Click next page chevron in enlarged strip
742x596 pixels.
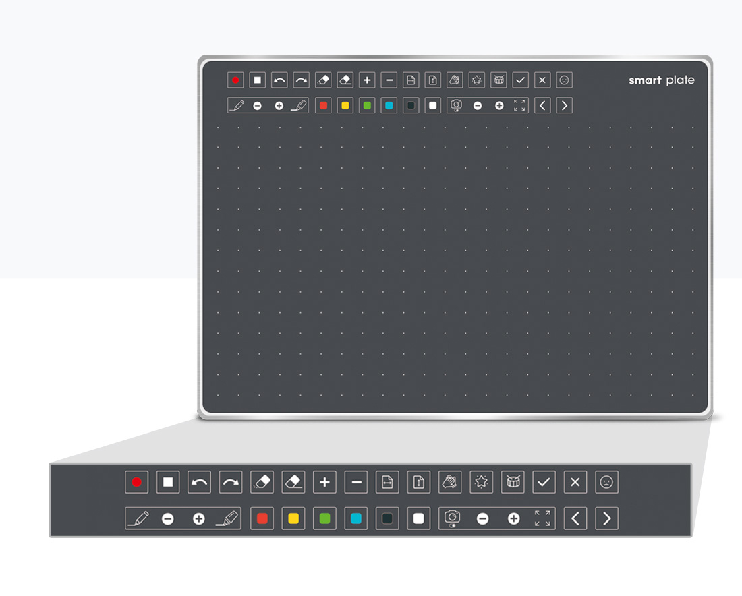[606, 518]
